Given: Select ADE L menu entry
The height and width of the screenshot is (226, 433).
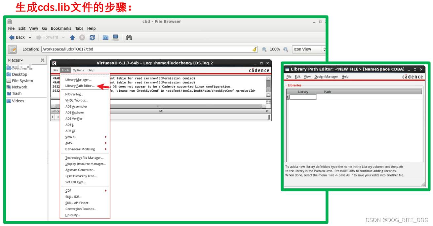Looking at the screenshot, I should [x=69, y=125].
